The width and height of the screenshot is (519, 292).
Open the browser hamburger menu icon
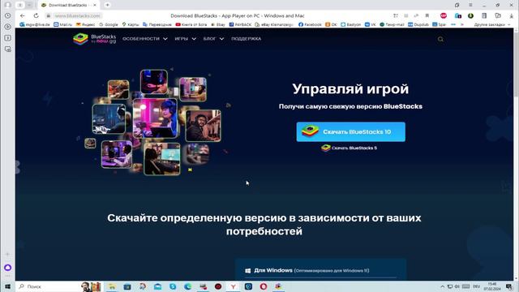470,5
